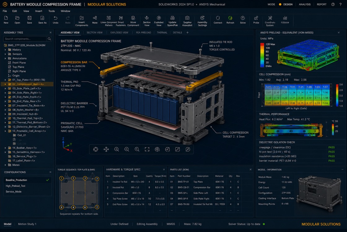Click the Open folder icon
The width and height of the screenshot is (347, 232).
[x=17, y=18]
